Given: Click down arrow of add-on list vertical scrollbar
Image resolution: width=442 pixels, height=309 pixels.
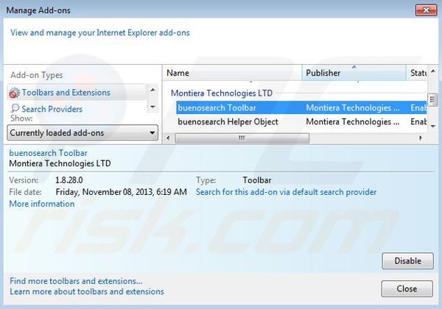Looking at the screenshot, I should (x=433, y=127).
